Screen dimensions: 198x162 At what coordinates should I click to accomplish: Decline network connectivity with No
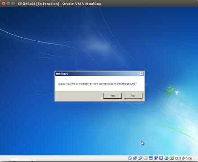point(133,96)
